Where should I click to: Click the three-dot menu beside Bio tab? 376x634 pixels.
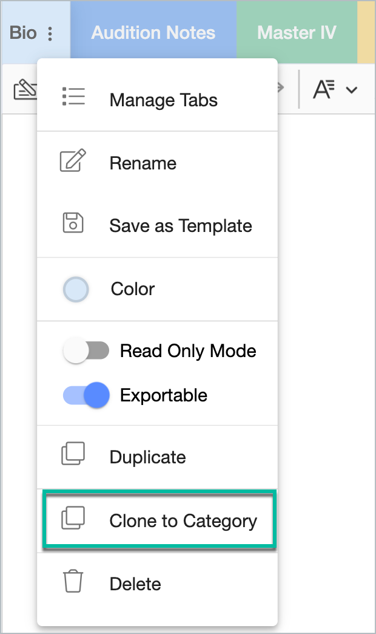coord(50,33)
